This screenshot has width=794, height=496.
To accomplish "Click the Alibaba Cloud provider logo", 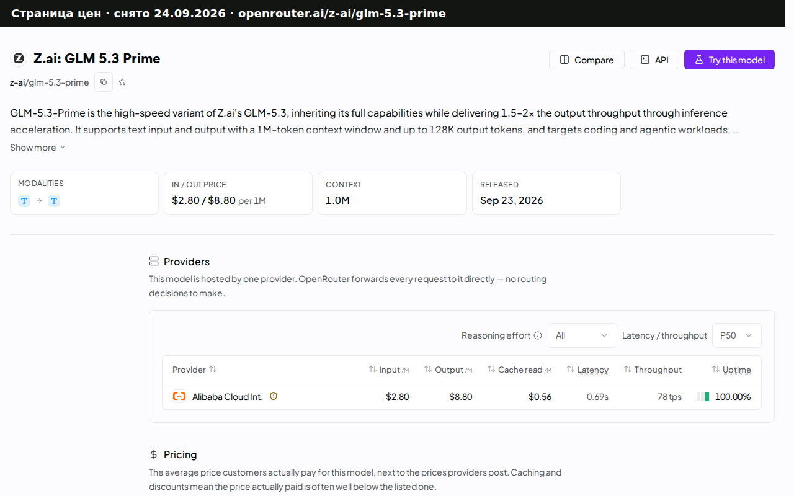I will [x=179, y=396].
